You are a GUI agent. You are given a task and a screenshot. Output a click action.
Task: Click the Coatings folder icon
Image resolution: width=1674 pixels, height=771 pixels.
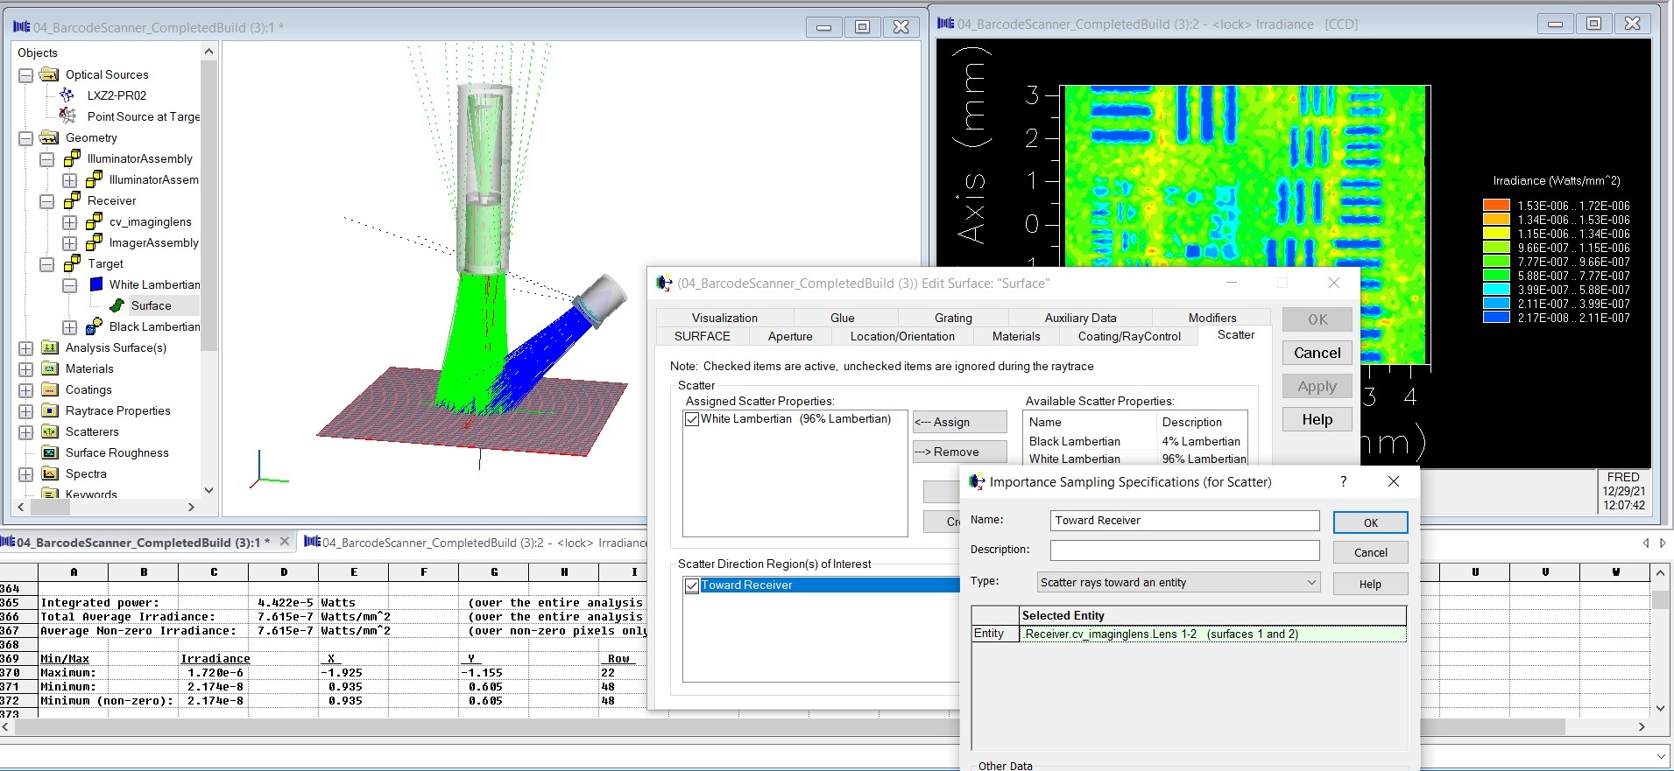tap(50, 389)
